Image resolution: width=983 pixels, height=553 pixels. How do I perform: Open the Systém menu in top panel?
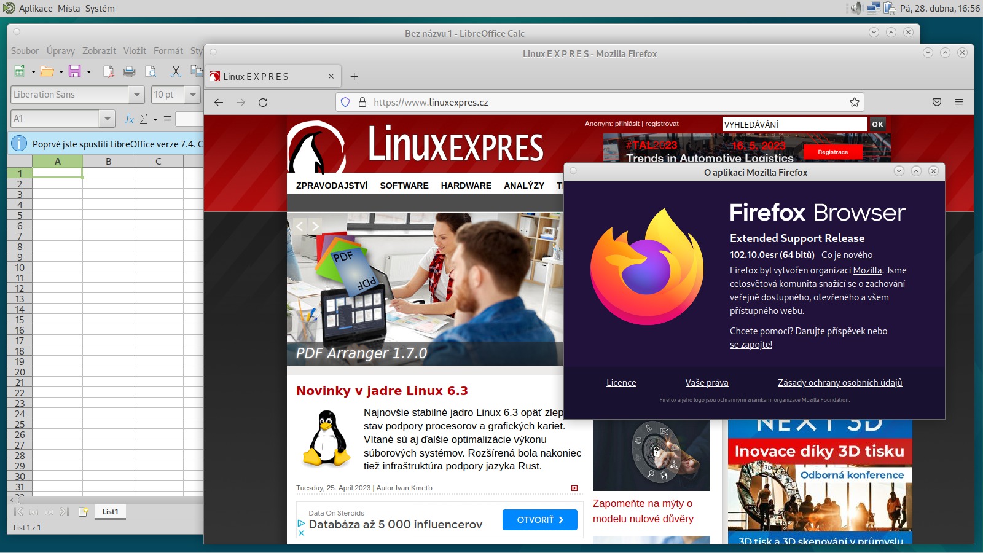point(100,9)
